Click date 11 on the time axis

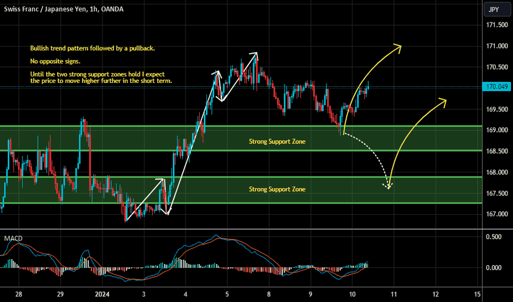pos(394,294)
